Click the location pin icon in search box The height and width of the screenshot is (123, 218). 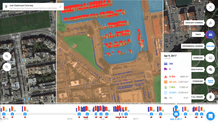coord(6,7)
